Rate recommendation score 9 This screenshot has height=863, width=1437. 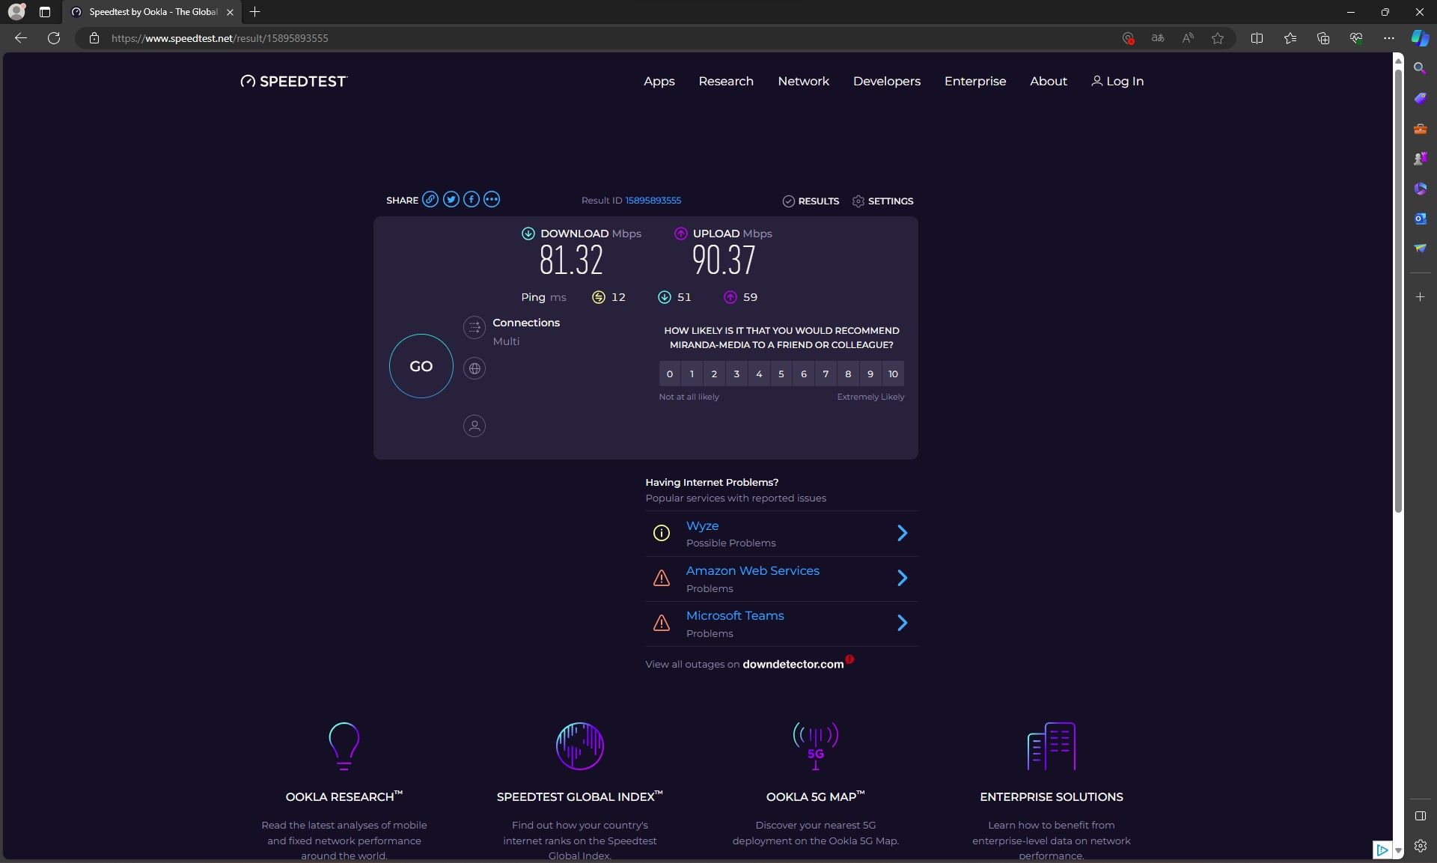click(x=870, y=373)
